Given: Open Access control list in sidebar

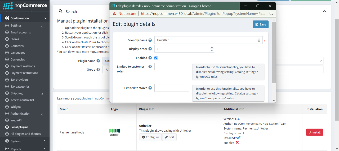Looking at the screenshot, I should click(23, 100).
